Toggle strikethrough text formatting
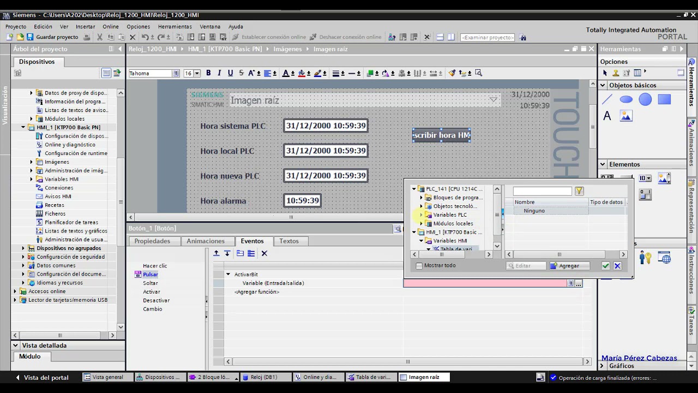Viewport: 698px width, 393px height. (241, 73)
